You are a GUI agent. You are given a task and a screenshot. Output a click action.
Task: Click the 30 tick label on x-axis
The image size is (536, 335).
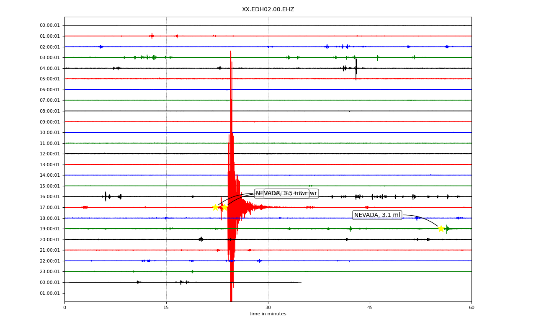coord(268,308)
